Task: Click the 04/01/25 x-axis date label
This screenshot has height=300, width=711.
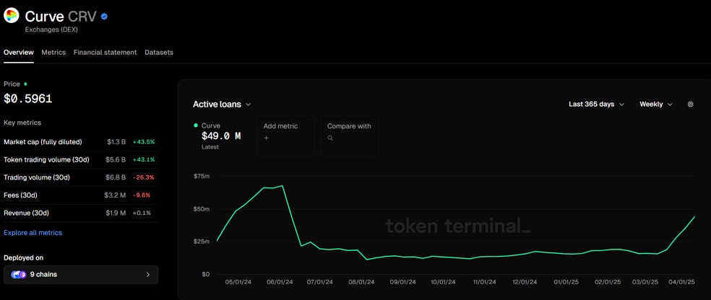Action: [x=681, y=281]
